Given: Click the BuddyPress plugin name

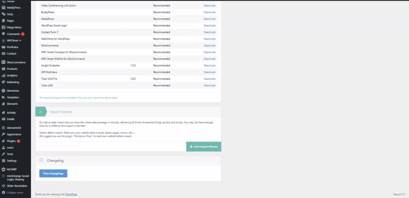Looking at the screenshot, I should [x=48, y=12].
